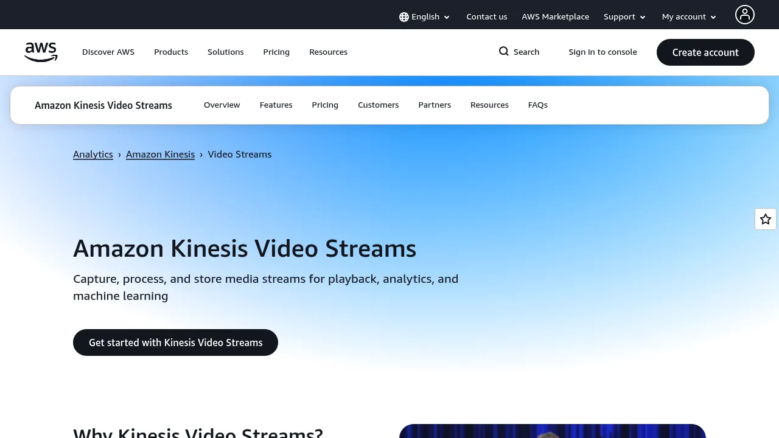Click the 'Video Streams' breadcrumb text
The height and width of the screenshot is (438, 779).
pyautogui.click(x=240, y=155)
